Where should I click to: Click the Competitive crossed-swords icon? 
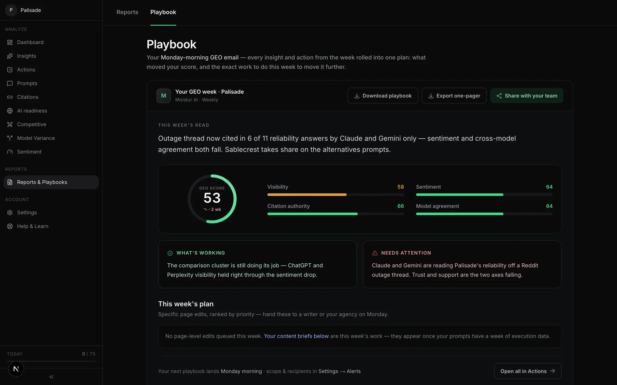(10, 124)
